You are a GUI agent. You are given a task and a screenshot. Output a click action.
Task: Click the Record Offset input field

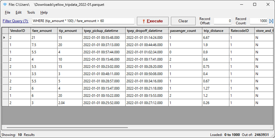(223, 21)
